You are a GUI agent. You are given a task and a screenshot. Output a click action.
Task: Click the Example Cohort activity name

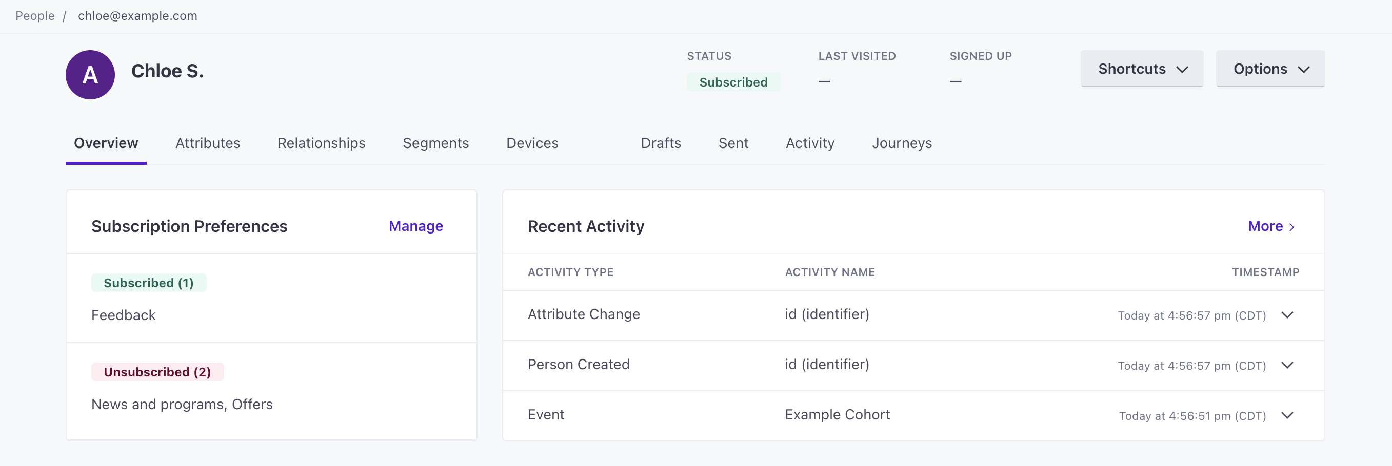tap(837, 414)
